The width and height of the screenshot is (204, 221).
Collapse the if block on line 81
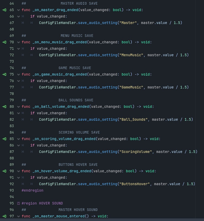coord(19,113)
